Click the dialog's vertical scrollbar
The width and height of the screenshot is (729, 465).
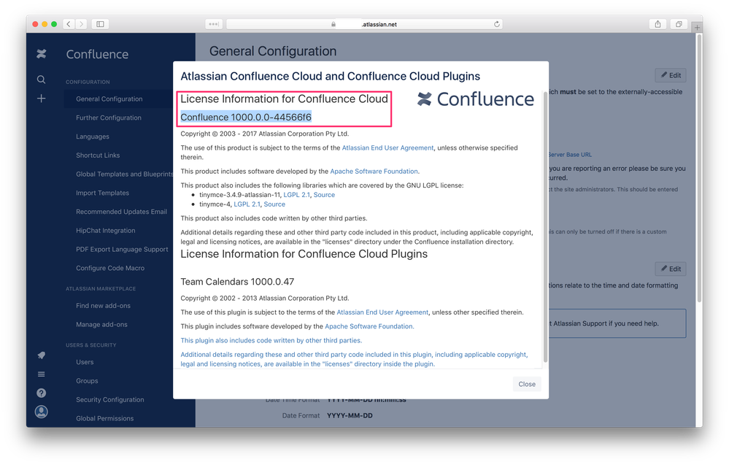tap(545, 227)
